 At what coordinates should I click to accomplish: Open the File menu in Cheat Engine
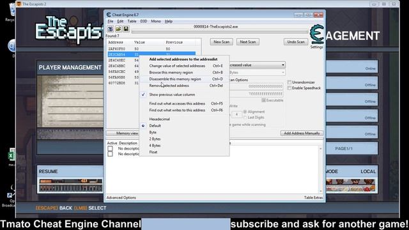tap(111, 21)
